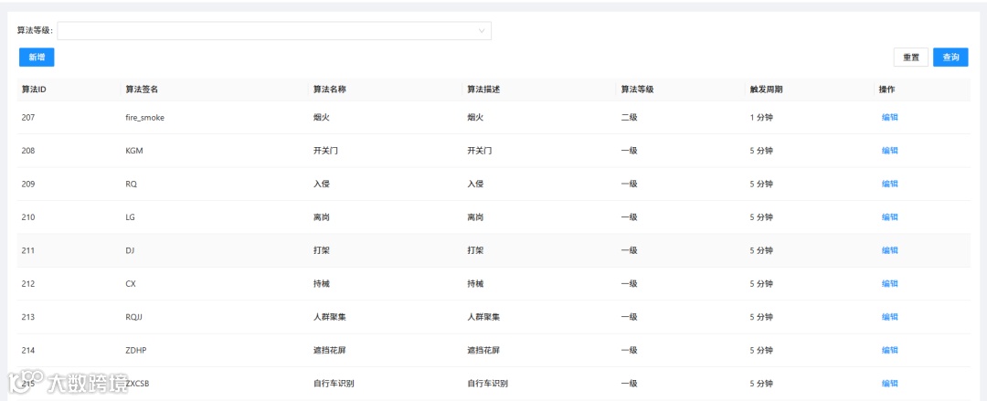Click the 二级 level cell
Screen dimensions: 987x401
tap(629, 117)
